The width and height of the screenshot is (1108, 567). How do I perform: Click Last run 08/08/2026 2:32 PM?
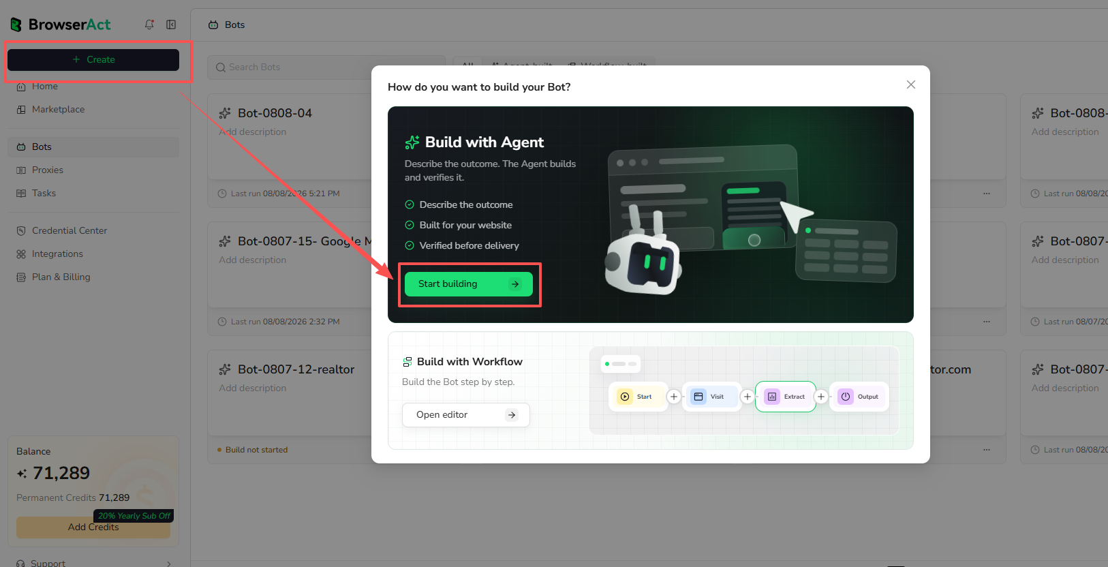coord(279,322)
